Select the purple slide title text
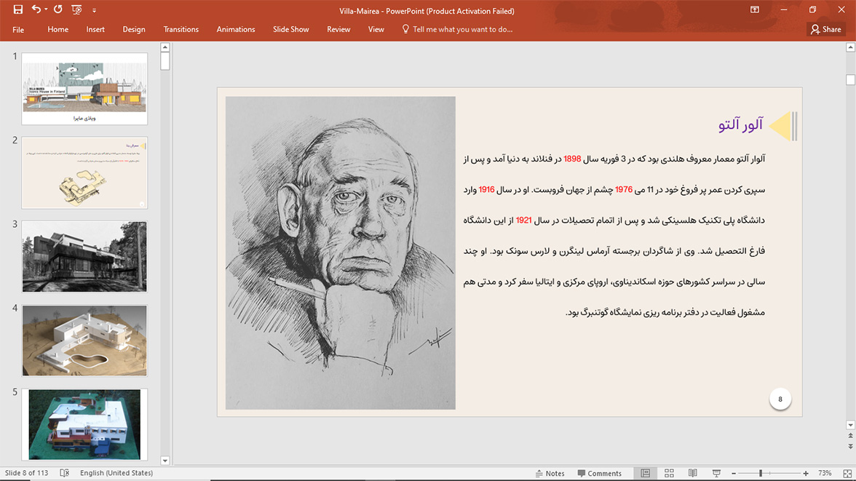856x481 pixels. pos(740,125)
